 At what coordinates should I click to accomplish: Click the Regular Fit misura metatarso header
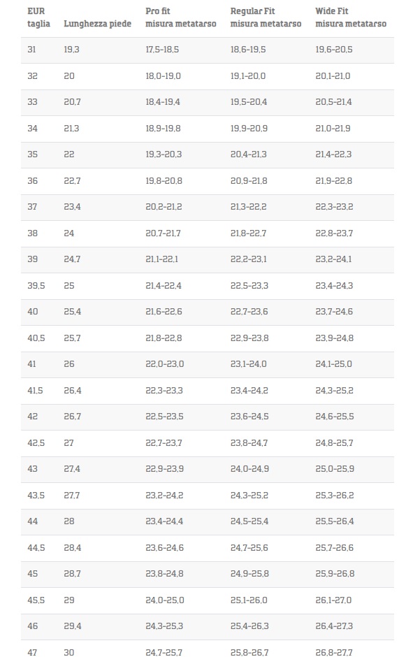click(x=266, y=17)
